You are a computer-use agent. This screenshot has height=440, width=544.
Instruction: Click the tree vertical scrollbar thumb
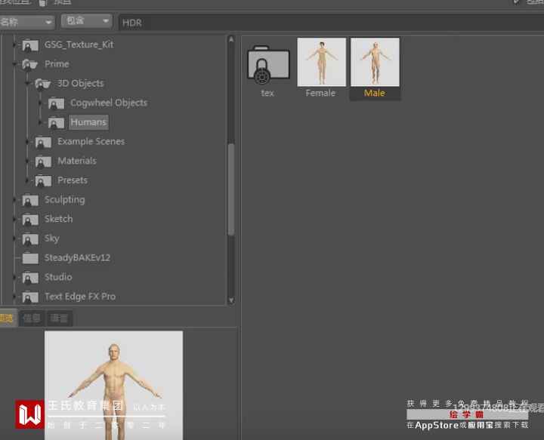(231, 189)
